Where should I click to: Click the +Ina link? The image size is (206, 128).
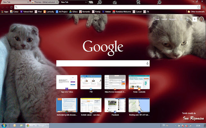[x=157, y=19]
